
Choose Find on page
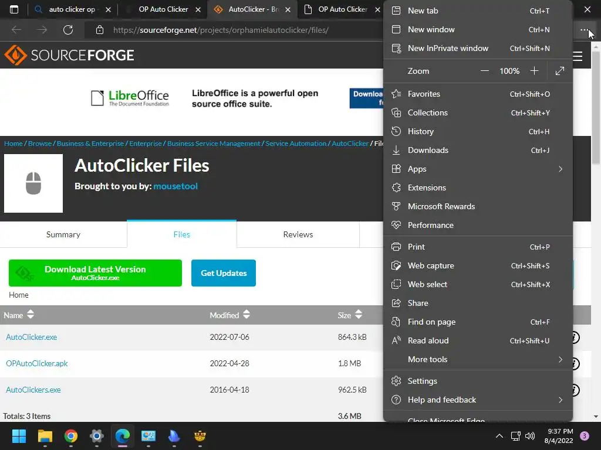(478, 322)
